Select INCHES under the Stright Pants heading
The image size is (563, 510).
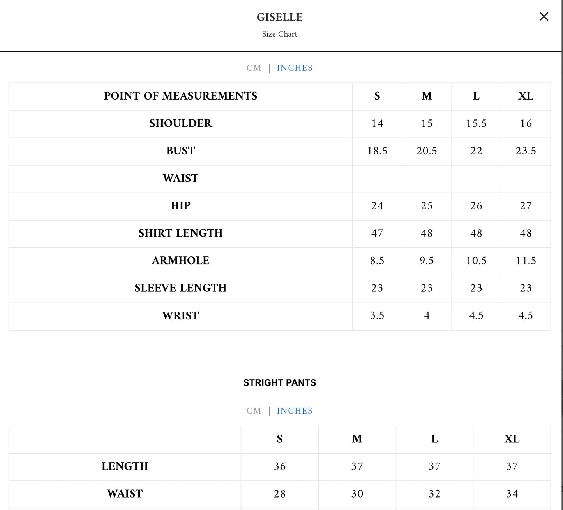295,411
